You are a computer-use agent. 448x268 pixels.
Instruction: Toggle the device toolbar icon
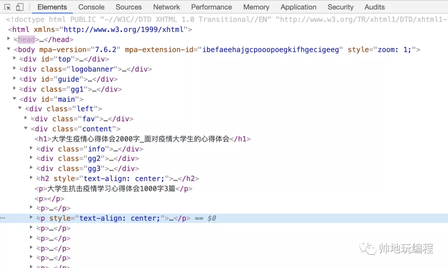click(20, 7)
